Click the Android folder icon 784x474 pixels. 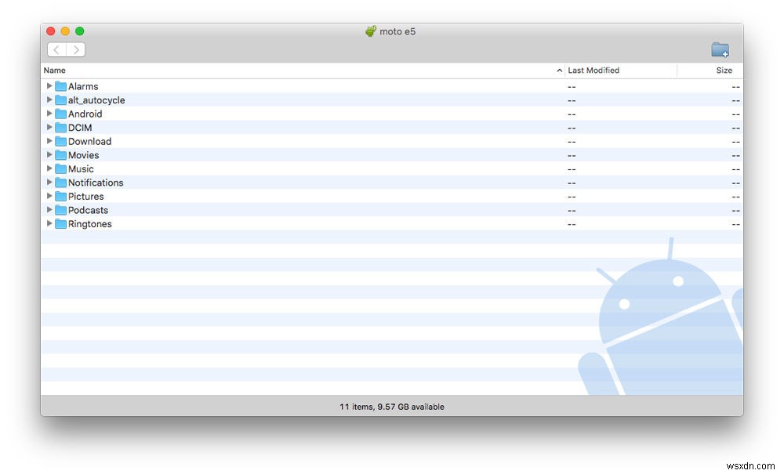tap(60, 114)
